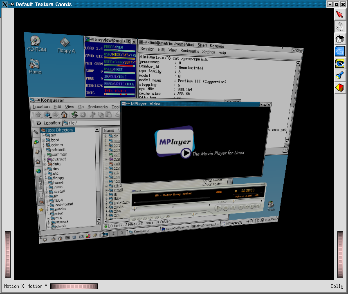Viewport: 348px width, 294px height.
Task: Click the Paste icon in Konqueror's toolbar
Action: pos(108,114)
